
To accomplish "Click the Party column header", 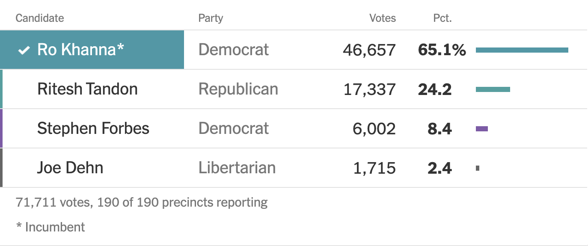I will 211,18.
